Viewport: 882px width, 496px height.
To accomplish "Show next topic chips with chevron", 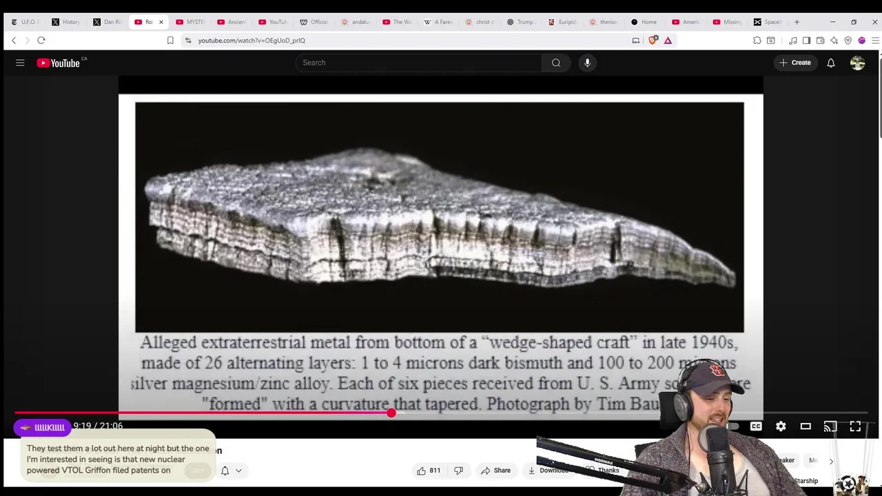I will tap(831, 461).
